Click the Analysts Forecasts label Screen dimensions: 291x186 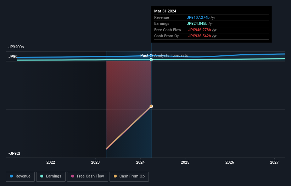[x=171, y=55]
